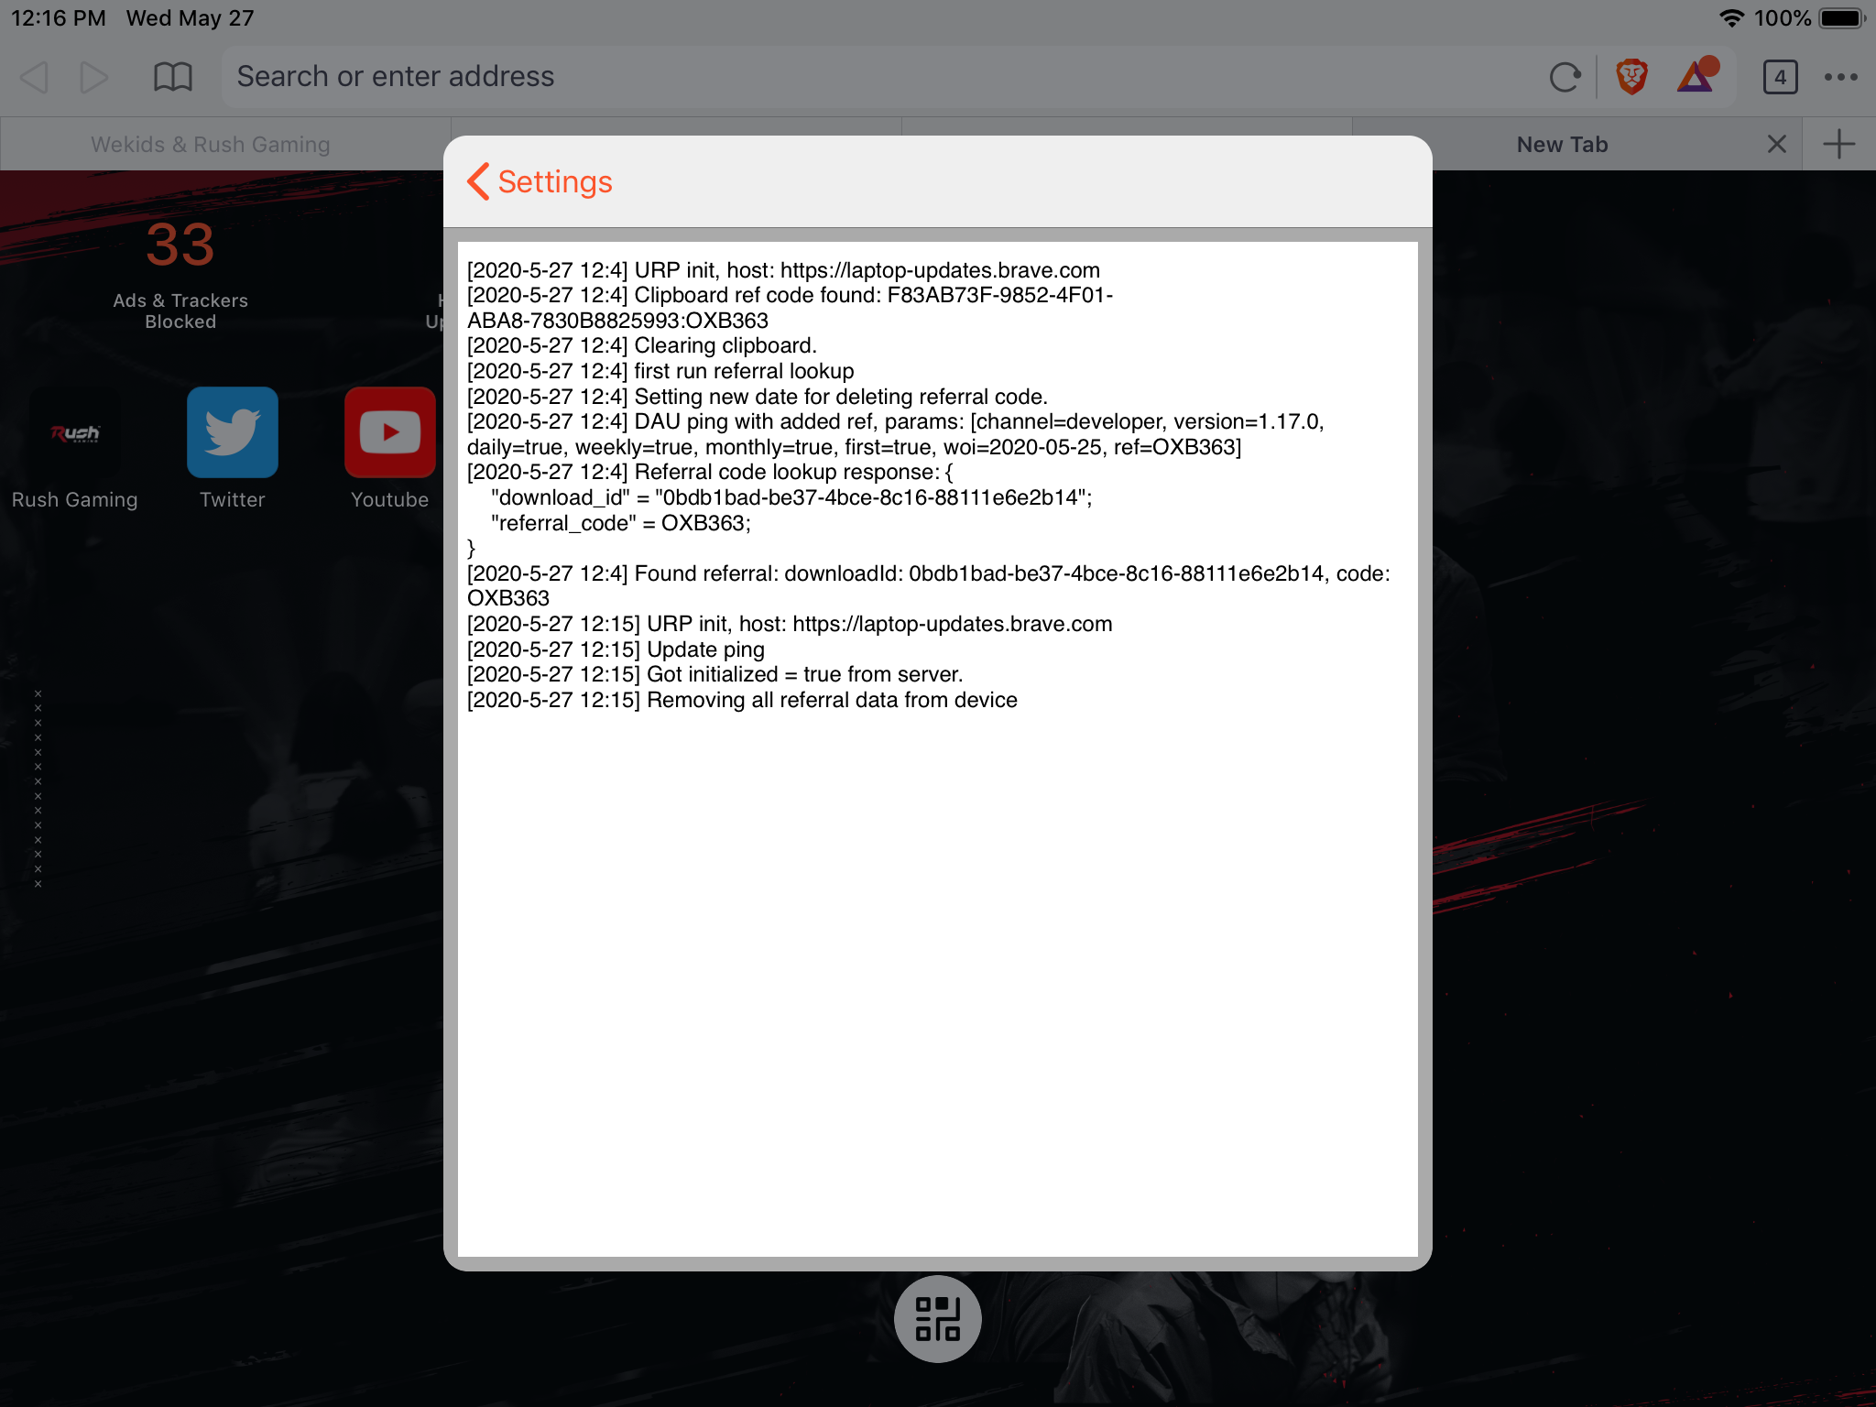1876x1407 pixels.
Task: Switch to Wekids & Rush Gaming tab
Action: pyautogui.click(x=211, y=145)
